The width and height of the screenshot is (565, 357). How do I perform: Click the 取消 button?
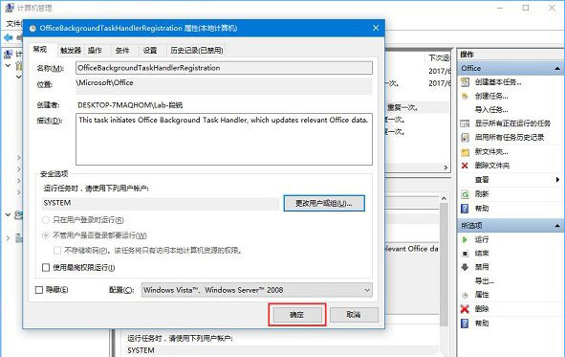[354, 315]
